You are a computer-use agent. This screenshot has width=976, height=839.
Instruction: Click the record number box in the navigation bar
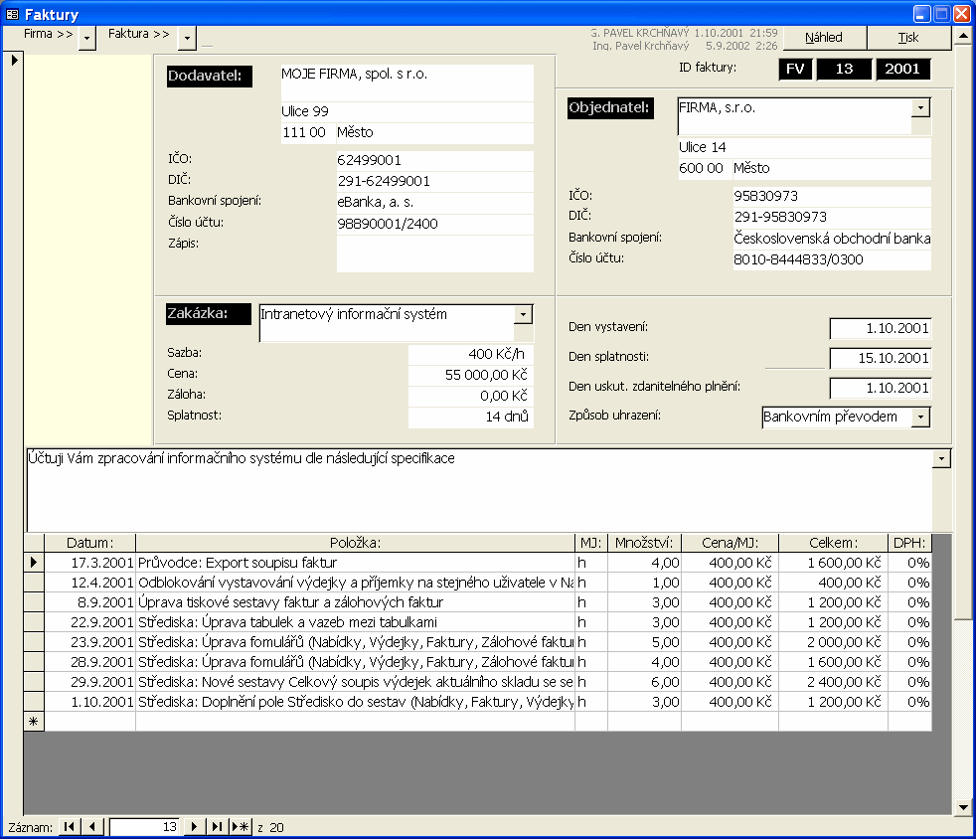pyautogui.click(x=144, y=827)
